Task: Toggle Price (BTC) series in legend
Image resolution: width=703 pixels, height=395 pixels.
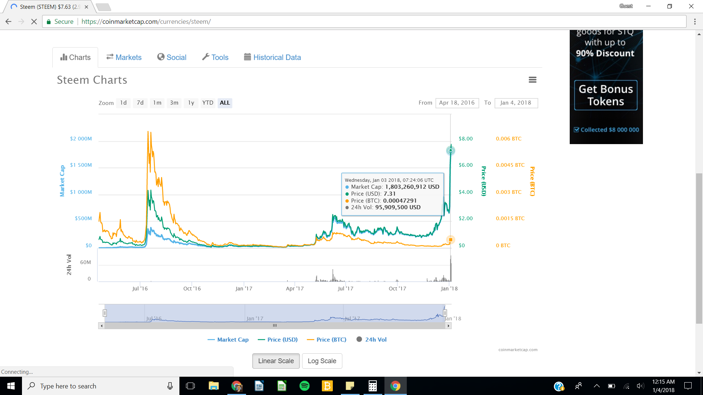Action: click(326, 339)
